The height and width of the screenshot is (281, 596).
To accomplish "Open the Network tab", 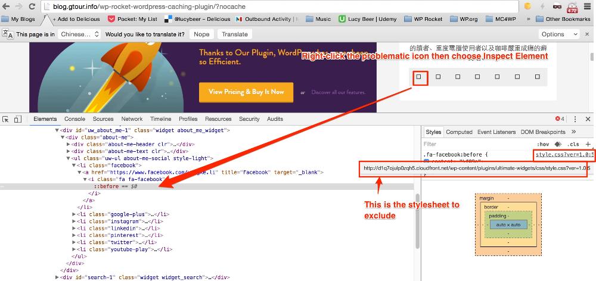I will pyautogui.click(x=132, y=119).
